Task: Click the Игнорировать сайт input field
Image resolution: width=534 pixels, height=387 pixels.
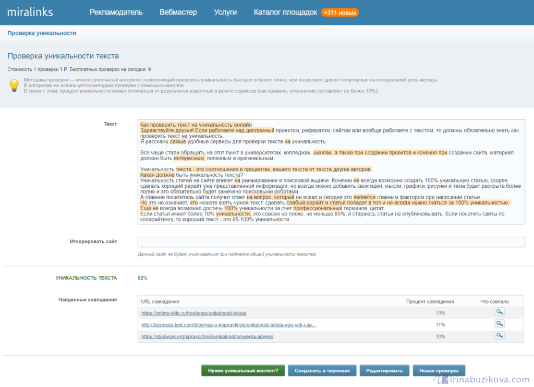Action: click(x=331, y=242)
